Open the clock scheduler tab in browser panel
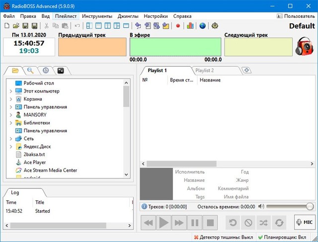The image size is (318, 242). (x=45, y=71)
